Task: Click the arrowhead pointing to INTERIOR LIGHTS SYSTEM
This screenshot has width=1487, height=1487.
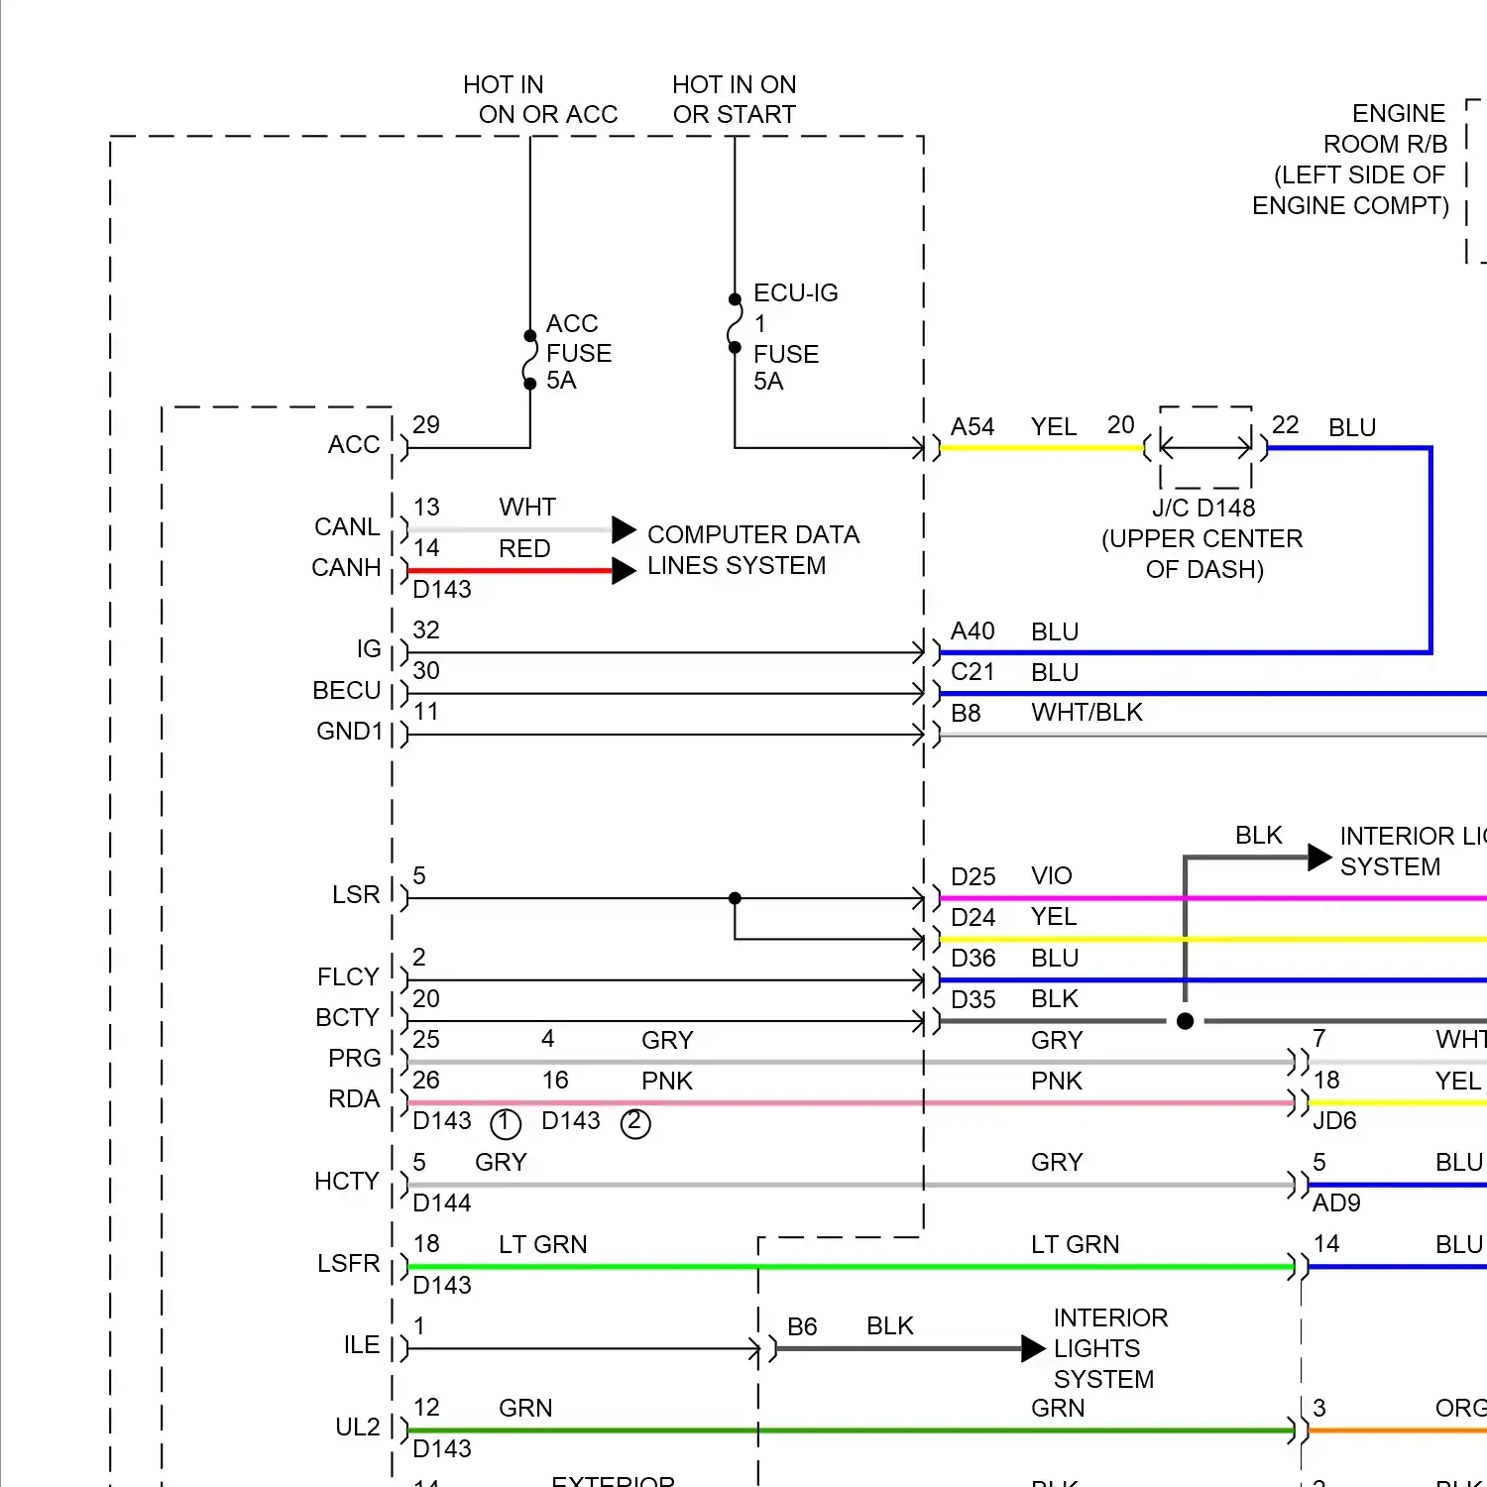Action: pyautogui.click(x=1033, y=1348)
